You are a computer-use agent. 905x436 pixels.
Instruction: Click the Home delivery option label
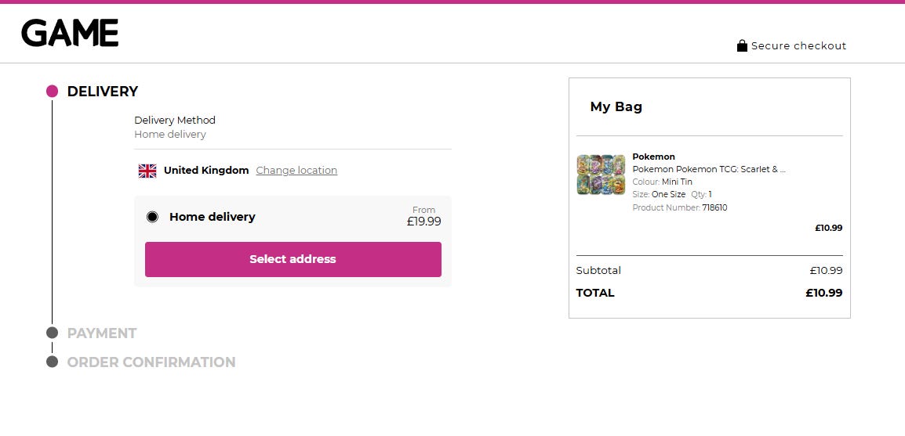tap(213, 217)
